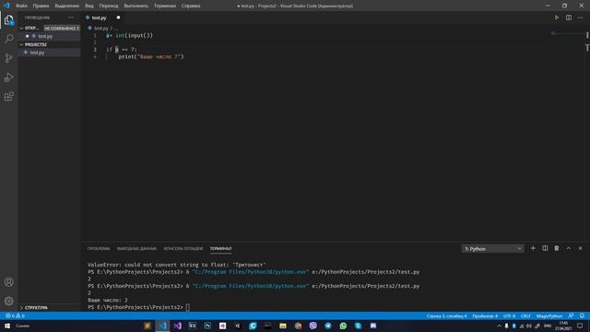The height and width of the screenshot is (332, 590).
Task: Open the 1: Python terminal dropdown
Action: (492, 249)
